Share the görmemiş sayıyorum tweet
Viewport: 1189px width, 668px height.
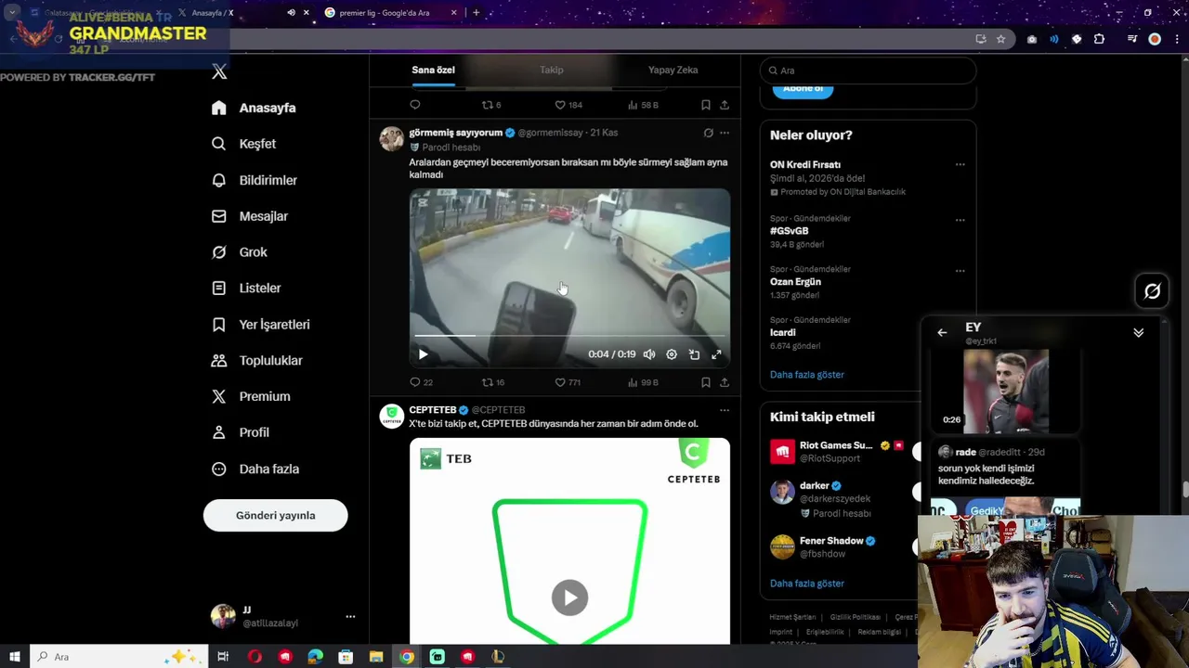tap(725, 382)
